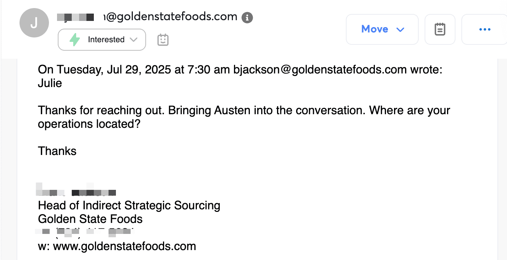Screen dimensions: 507x260
Task: Click the bjackson@goldenstatefoods.com email address
Action: 320,69
